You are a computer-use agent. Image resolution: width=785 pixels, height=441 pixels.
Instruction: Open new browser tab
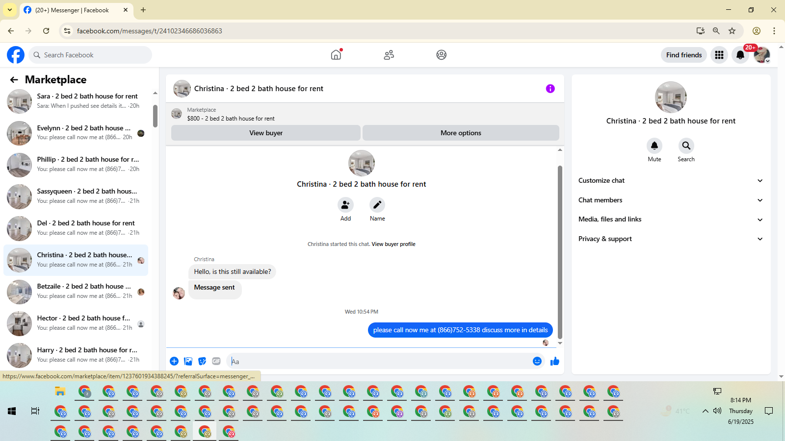point(143,10)
